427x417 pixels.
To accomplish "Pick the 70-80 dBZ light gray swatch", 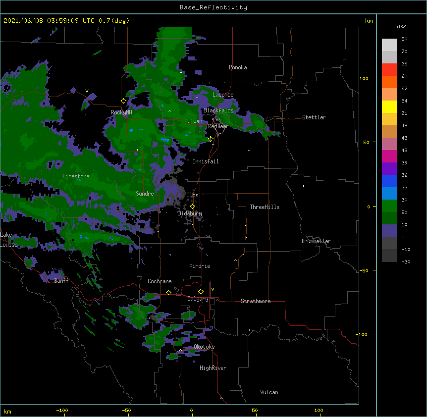I will point(389,45).
